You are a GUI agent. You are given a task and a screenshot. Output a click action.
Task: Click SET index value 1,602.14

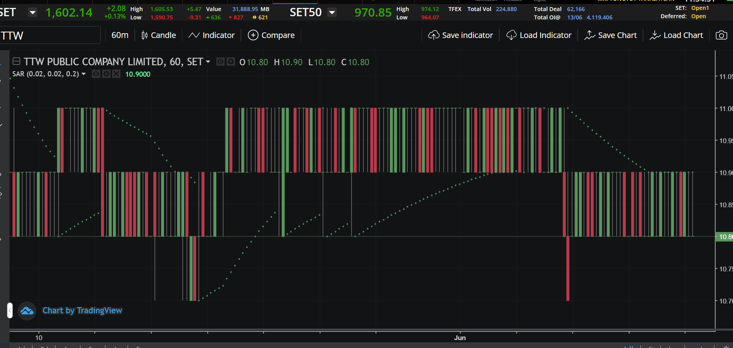pyautogui.click(x=69, y=13)
